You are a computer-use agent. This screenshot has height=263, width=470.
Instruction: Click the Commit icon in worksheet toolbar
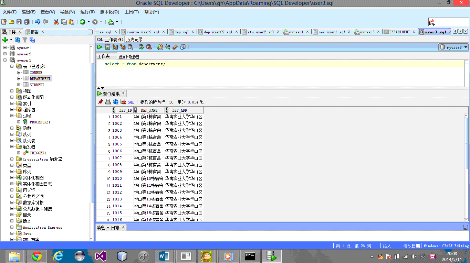pos(141,47)
